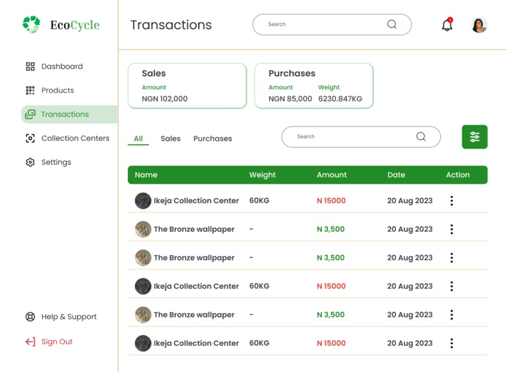The height and width of the screenshot is (372, 507).
Task: Open action menu of last Ikeja Collection Center row
Action: [452, 343]
